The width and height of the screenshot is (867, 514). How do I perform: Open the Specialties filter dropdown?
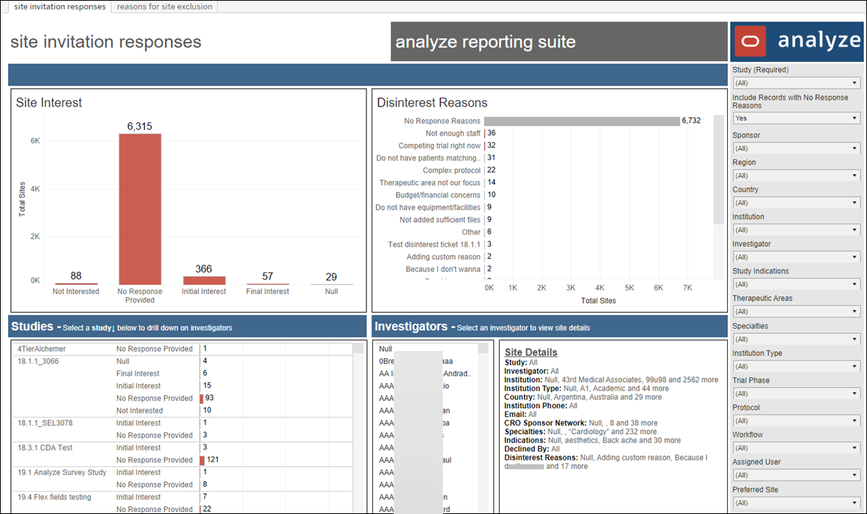[796, 339]
